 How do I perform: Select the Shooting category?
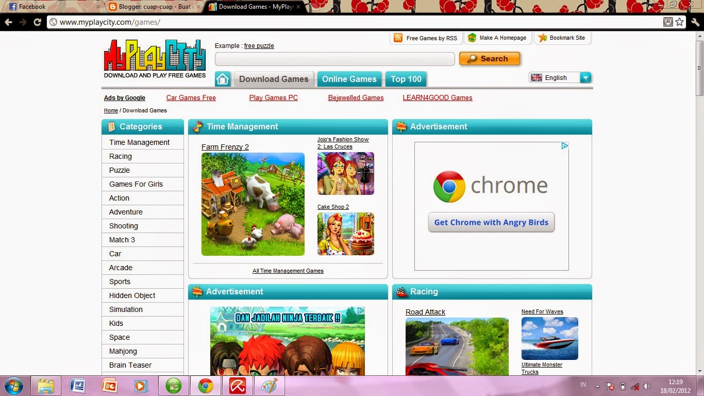143,226
